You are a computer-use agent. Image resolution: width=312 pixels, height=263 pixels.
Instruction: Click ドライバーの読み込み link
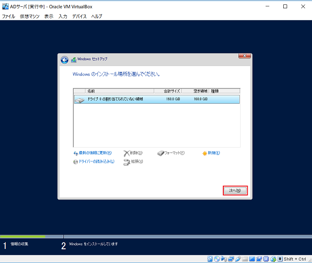96,161
